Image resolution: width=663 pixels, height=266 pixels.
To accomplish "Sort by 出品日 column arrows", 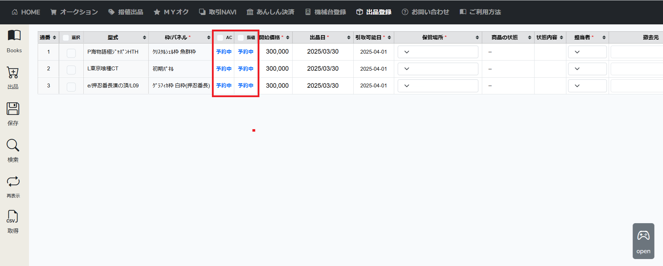I will pyautogui.click(x=349, y=38).
